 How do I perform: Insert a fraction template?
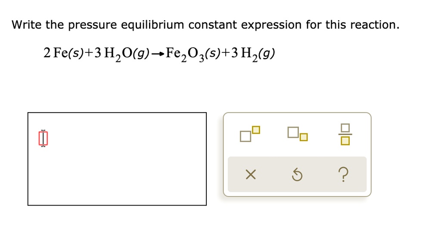coord(345,134)
